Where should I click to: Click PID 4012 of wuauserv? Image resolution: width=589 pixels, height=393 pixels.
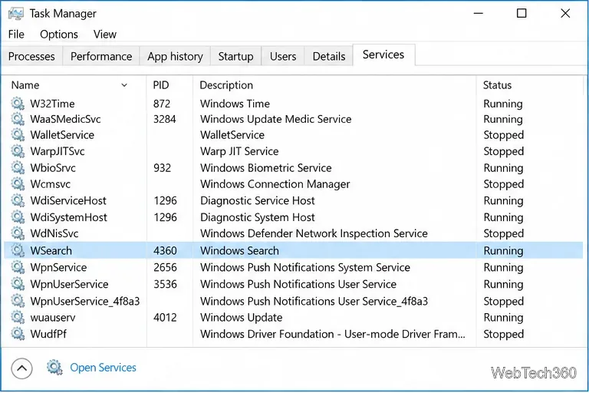tap(165, 318)
